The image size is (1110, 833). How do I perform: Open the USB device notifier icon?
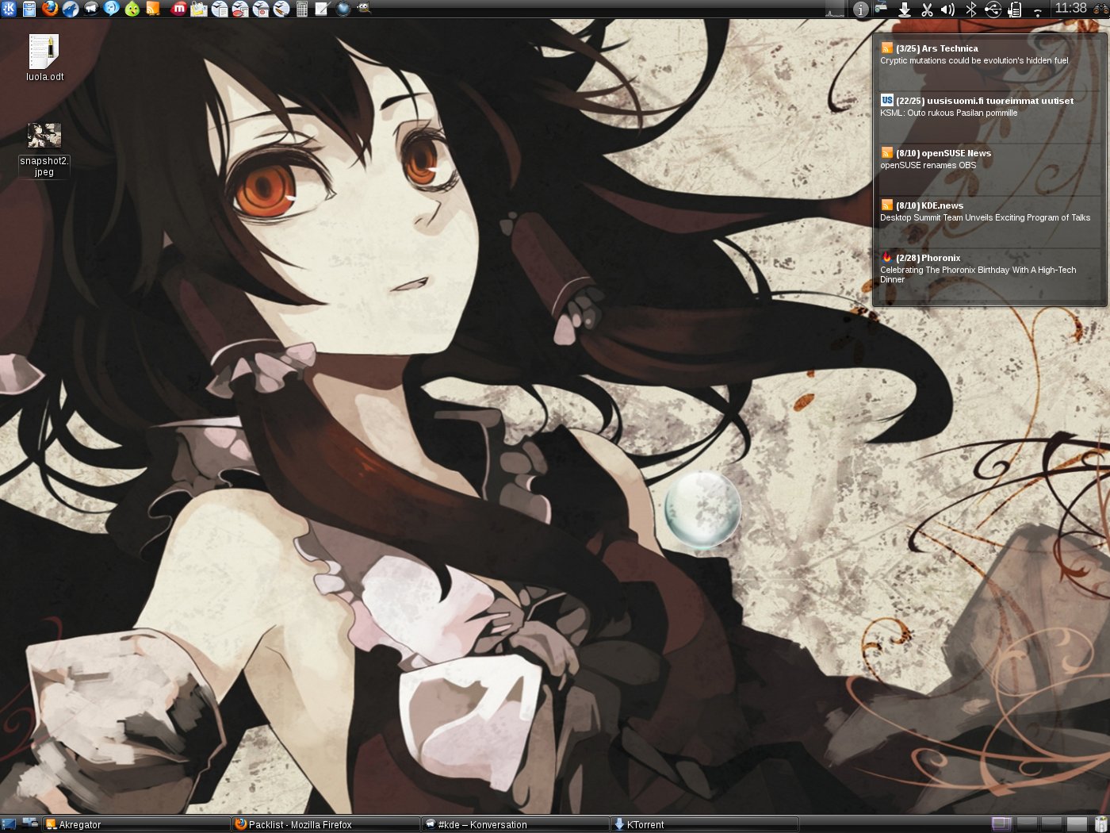coord(993,10)
